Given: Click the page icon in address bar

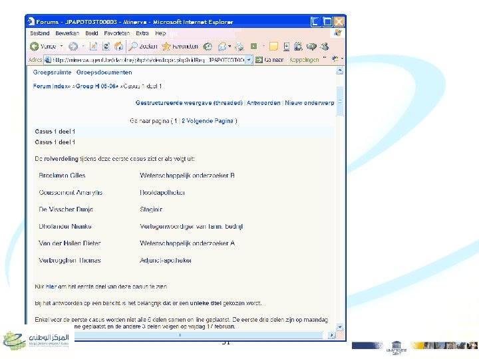Looking at the screenshot, I should tap(48, 60).
